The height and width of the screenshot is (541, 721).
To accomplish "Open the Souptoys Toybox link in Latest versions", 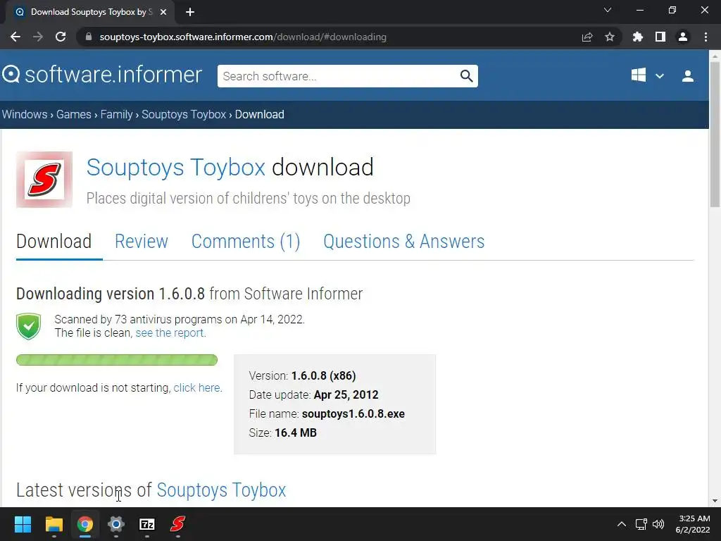I will pos(221,490).
